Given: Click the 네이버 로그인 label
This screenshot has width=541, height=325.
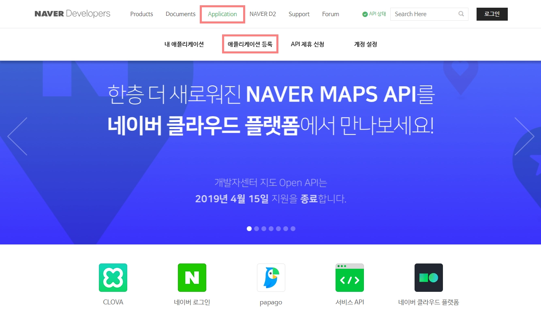Looking at the screenshot, I should click(192, 302).
